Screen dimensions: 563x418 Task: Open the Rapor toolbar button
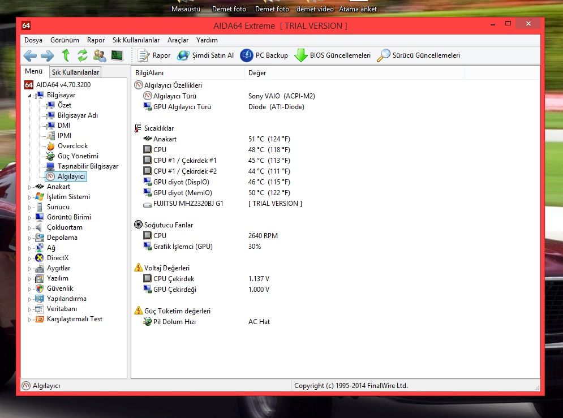[x=154, y=55]
